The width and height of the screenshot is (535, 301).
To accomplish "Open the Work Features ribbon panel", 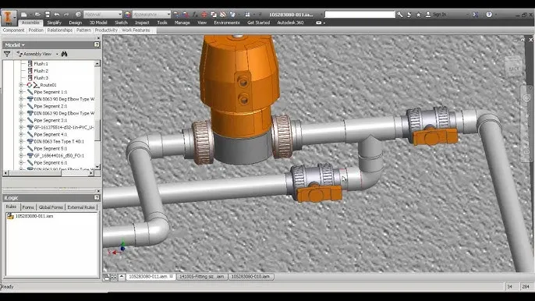I will click(136, 30).
